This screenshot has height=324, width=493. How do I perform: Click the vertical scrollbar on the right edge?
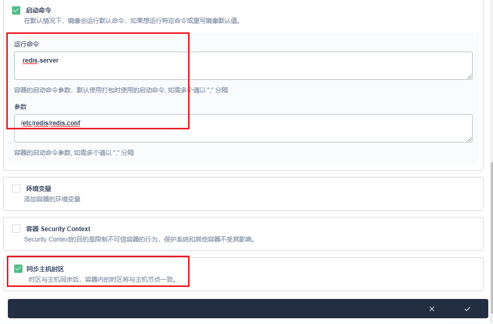pos(490,235)
